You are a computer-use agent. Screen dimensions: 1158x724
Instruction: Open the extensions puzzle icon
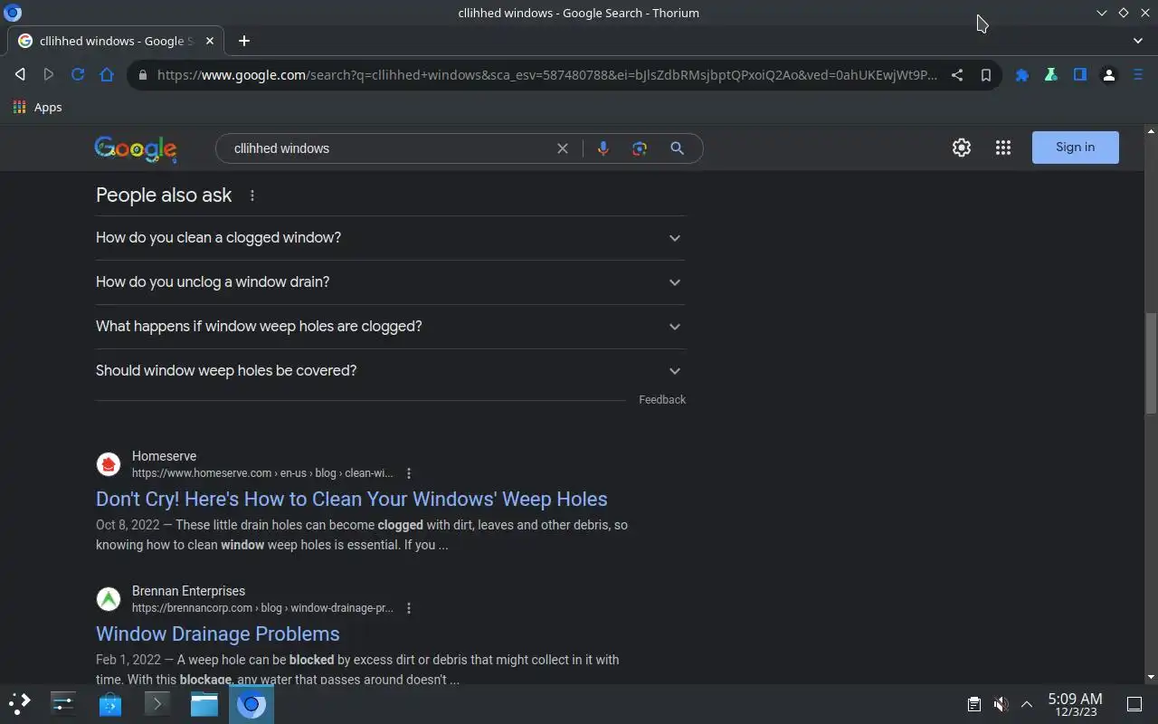tap(1022, 75)
